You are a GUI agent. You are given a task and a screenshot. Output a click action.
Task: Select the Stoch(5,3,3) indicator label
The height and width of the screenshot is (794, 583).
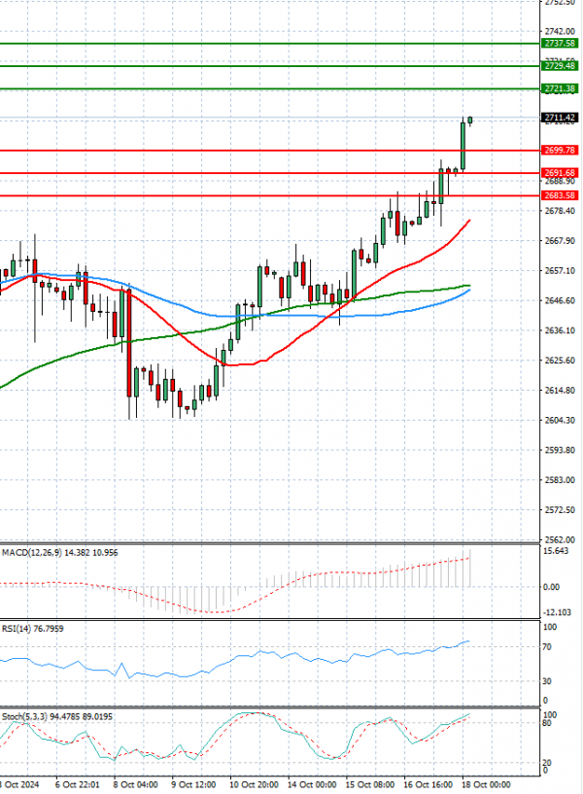coord(57,716)
